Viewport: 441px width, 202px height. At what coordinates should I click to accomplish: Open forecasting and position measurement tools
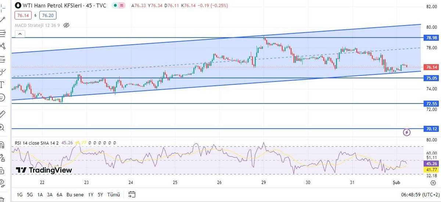[3, 59]
